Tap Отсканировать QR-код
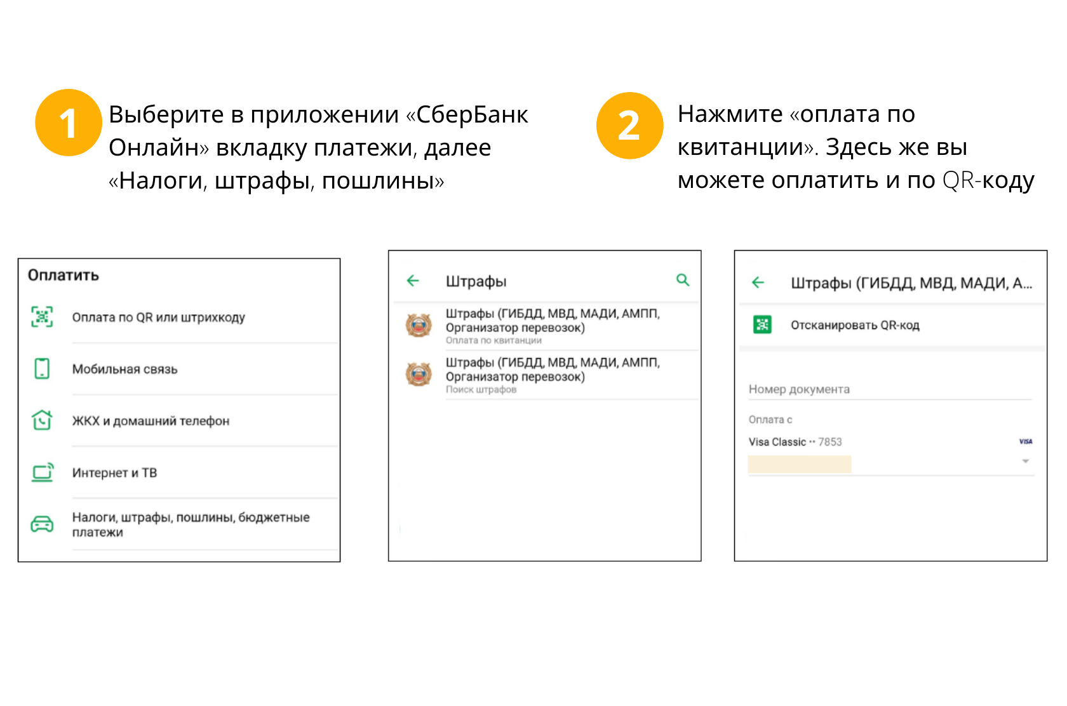The height and width of the screenshot is (706, 1067). pyautogui.click(x=892, y=325)
